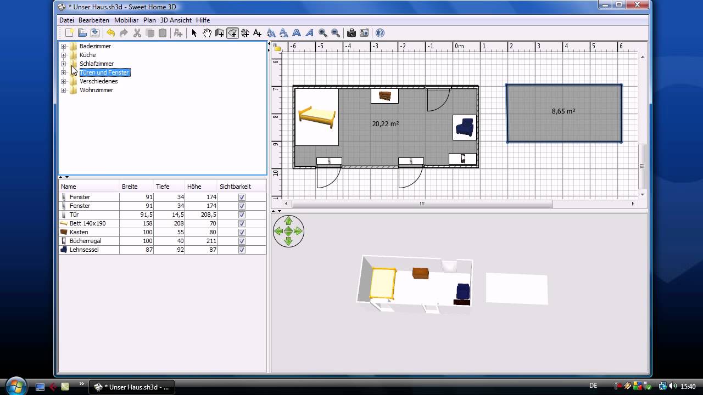The image size is (703, 395).
Task: Click the Open file toolbar icon
Action: pos(82,33)
